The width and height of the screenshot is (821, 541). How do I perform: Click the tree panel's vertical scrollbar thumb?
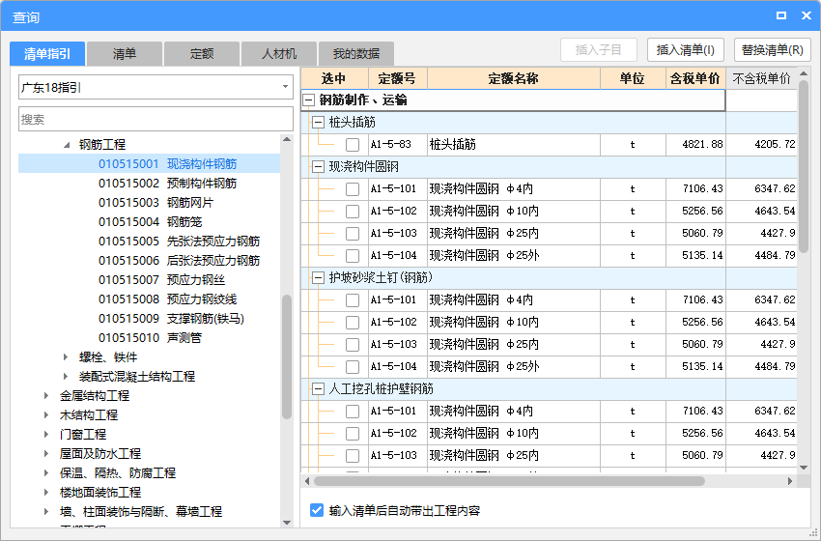(287, 356)
